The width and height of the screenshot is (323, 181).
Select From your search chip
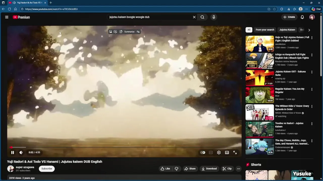click(x=265, y=30)
